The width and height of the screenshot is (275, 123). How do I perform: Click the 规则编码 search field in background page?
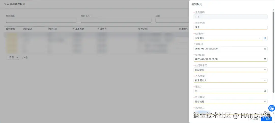tap(42, 21)
